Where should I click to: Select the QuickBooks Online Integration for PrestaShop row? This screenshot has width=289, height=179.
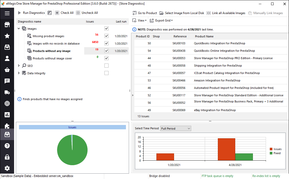[211, 51]
